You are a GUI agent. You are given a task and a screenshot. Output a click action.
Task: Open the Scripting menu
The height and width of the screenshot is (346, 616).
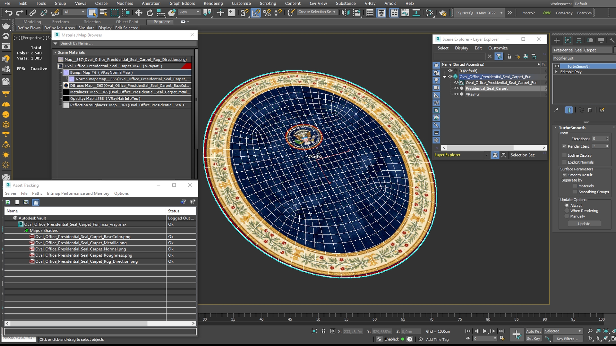268,4
